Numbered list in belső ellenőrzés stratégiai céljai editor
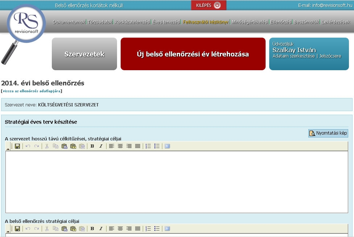Viewport: 354px width, 237px height. click(148, 229)
